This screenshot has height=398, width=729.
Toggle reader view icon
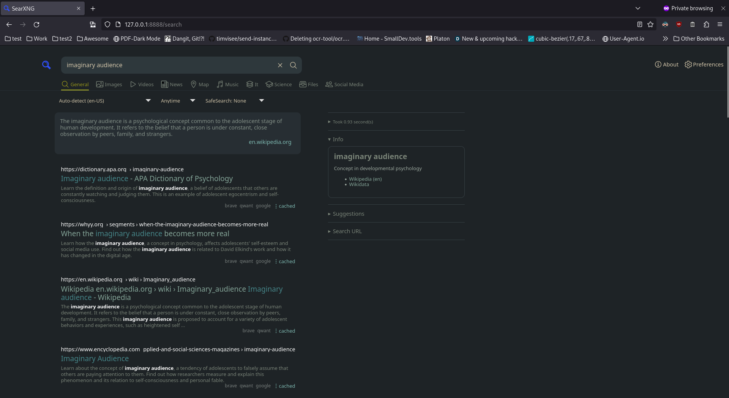pos(640,24)
